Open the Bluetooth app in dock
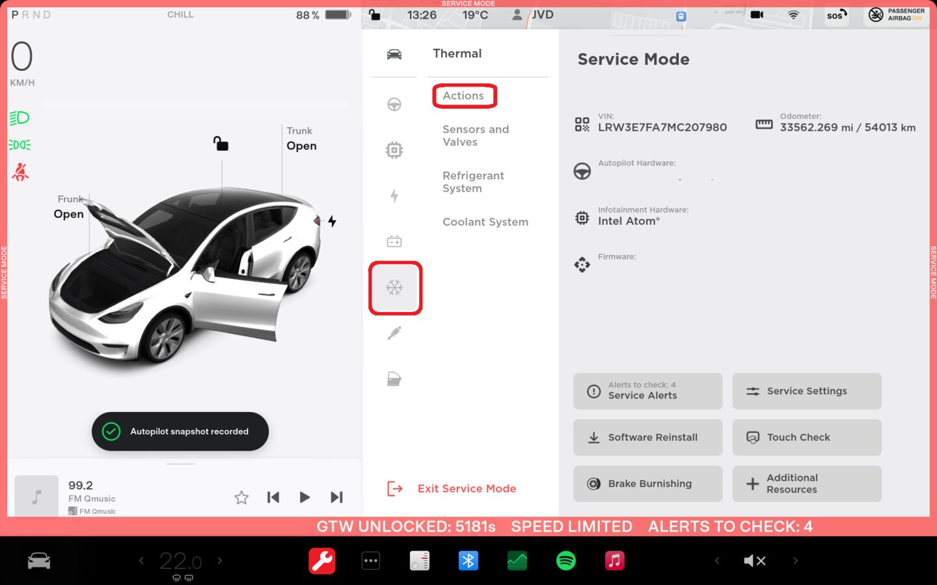 coord(468,560)
